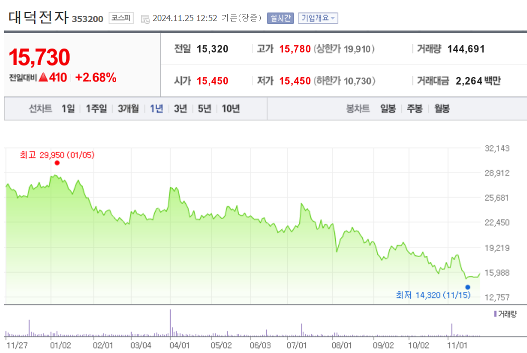Click the 코스피 market badge
The width and height of the screenshot is (527, 353).
[x=121, y=18]
